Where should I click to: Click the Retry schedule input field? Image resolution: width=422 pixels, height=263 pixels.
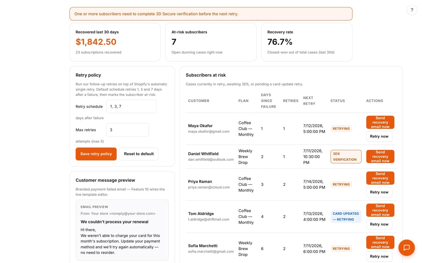click(131, 106)
